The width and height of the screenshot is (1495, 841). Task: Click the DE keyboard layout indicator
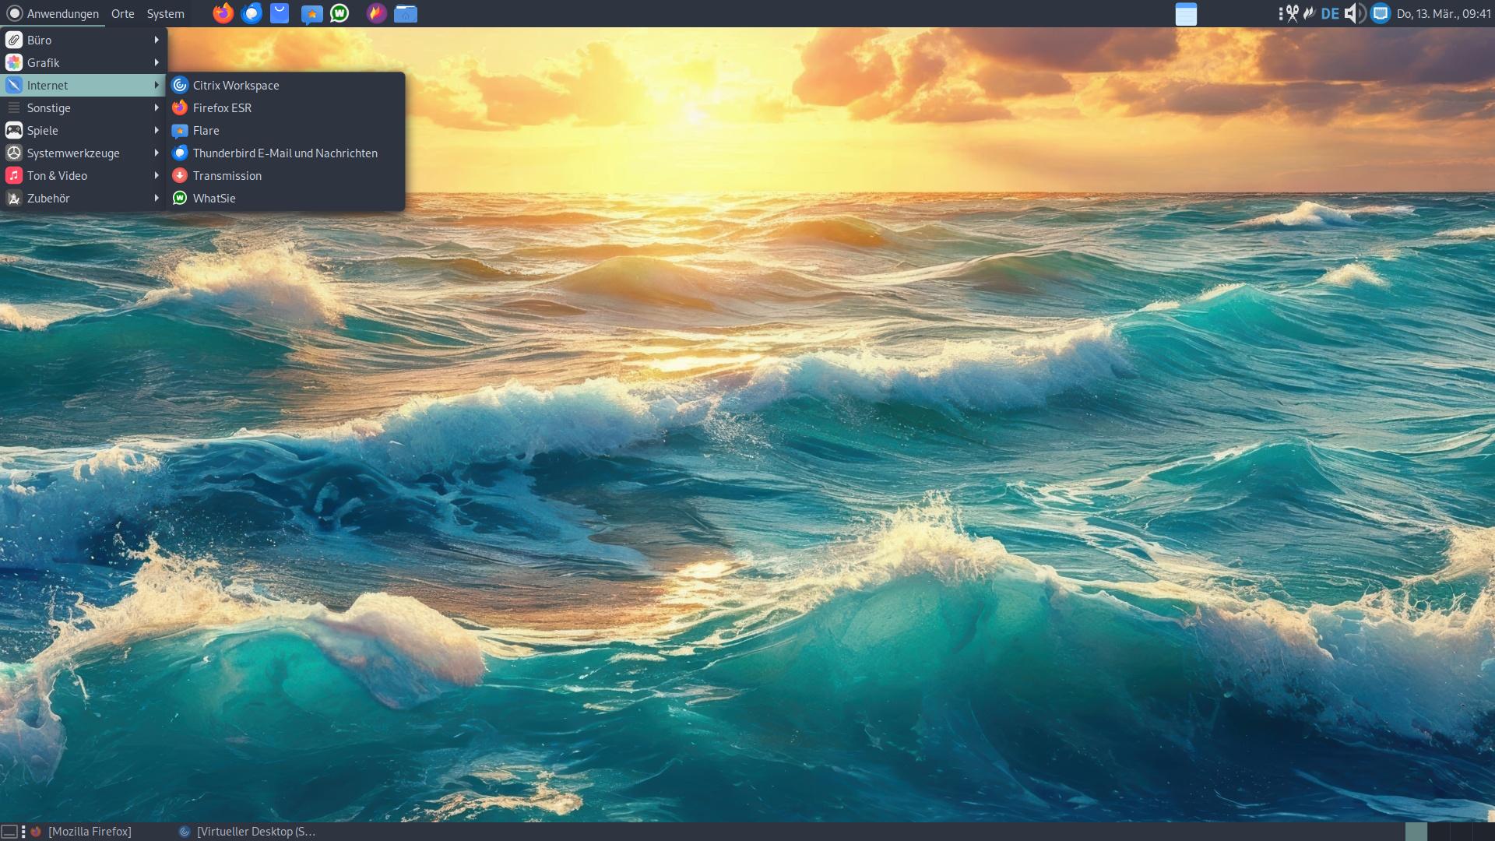coord(1330,13)
